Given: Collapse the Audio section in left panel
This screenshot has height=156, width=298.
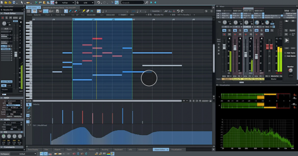Looking at the screenshot, I should click(x=2, y=120).
